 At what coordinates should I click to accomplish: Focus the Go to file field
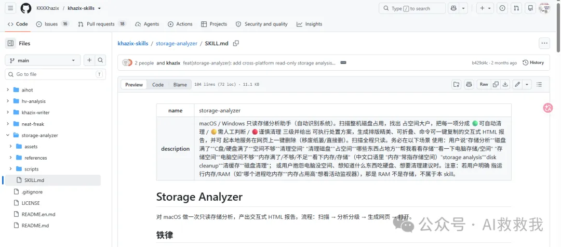point(54,74)
